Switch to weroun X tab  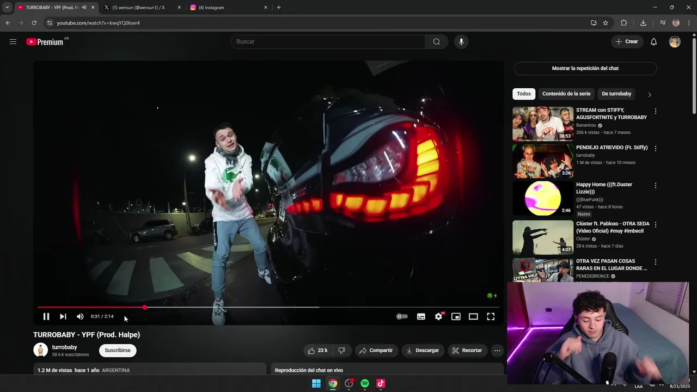point(138,8)
